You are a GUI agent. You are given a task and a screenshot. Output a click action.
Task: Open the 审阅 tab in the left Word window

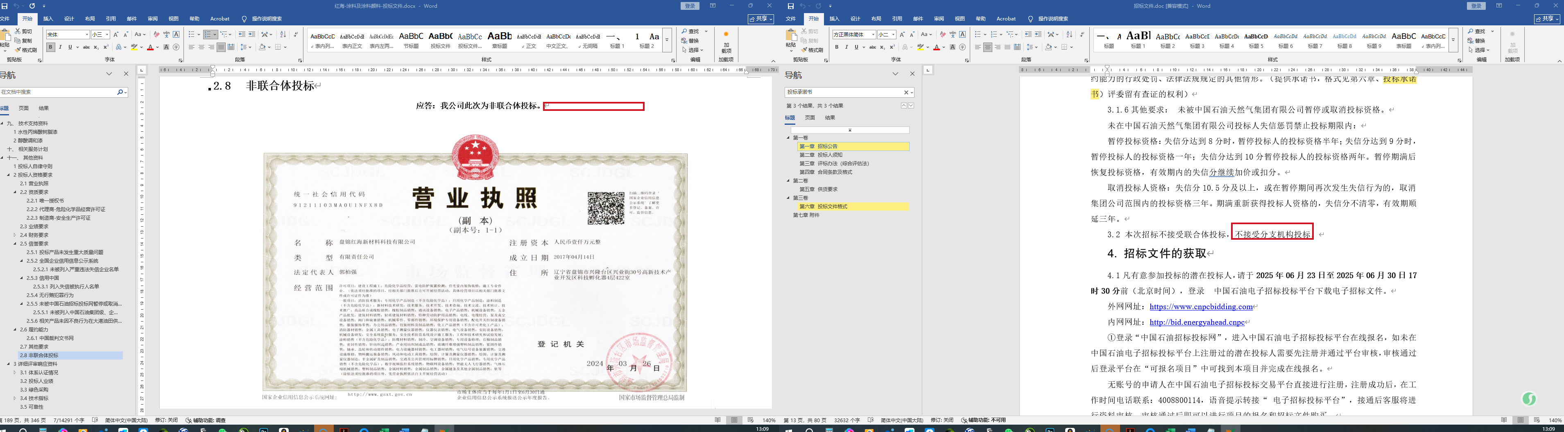coord(152,19)
